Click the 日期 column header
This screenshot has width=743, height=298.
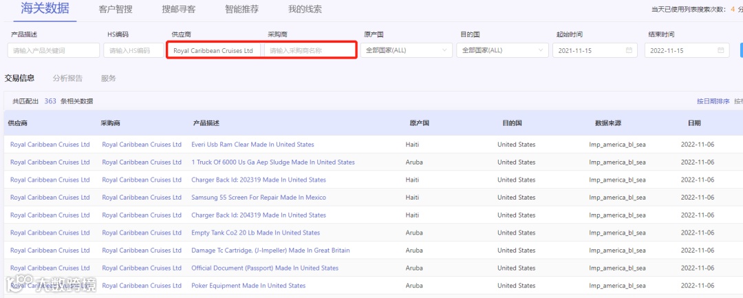point(694,123)
